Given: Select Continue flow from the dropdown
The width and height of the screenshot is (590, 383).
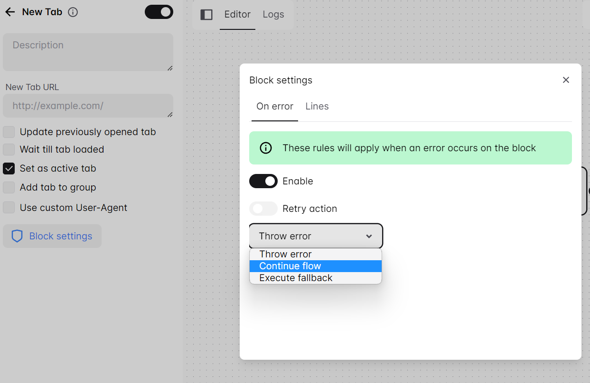Looking at the screenshot, I should point(290,266).
